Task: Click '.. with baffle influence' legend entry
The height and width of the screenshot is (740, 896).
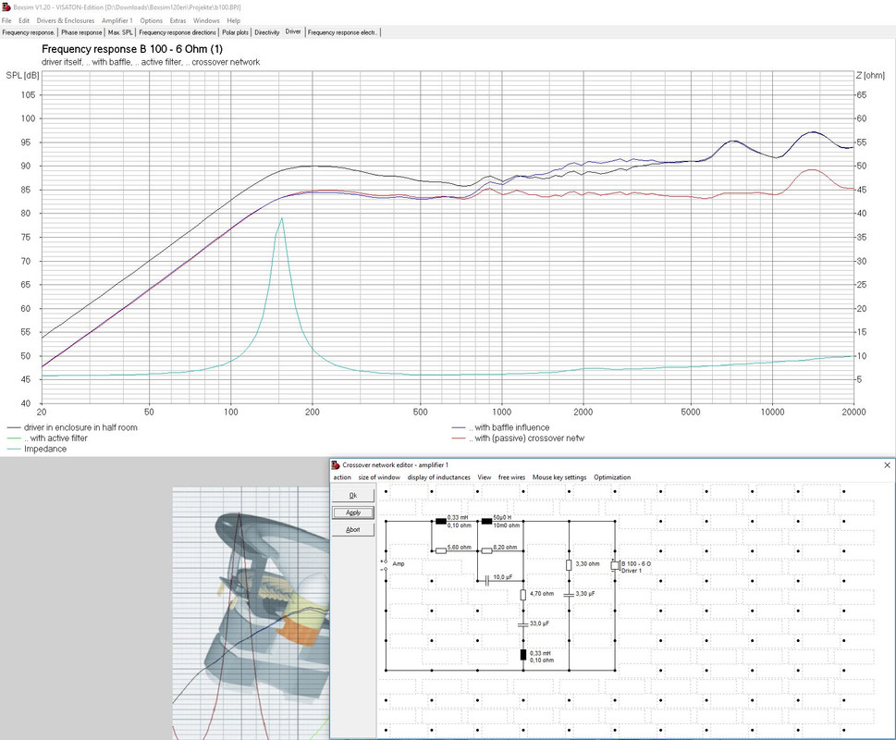Action: (x=500, y=427)
